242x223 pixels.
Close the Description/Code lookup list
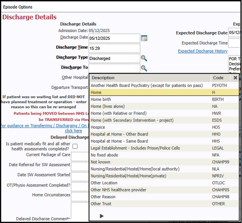235,78
